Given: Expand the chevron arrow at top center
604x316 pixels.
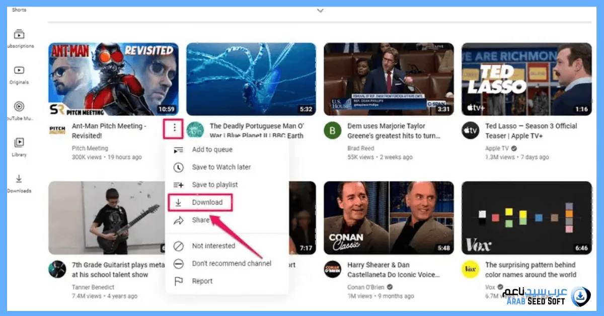Looking at the screenshot, I should [320, 11].
